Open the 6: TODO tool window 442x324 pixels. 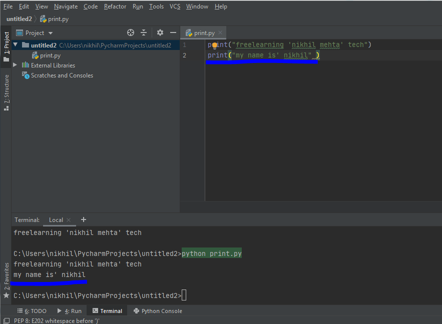(x=32, y=311)
